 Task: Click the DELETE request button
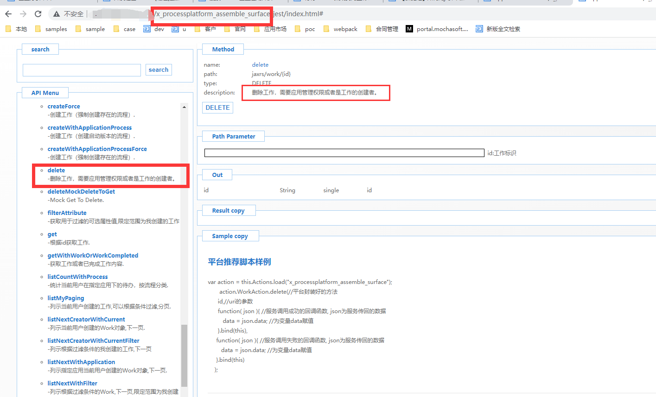[218, 107]
